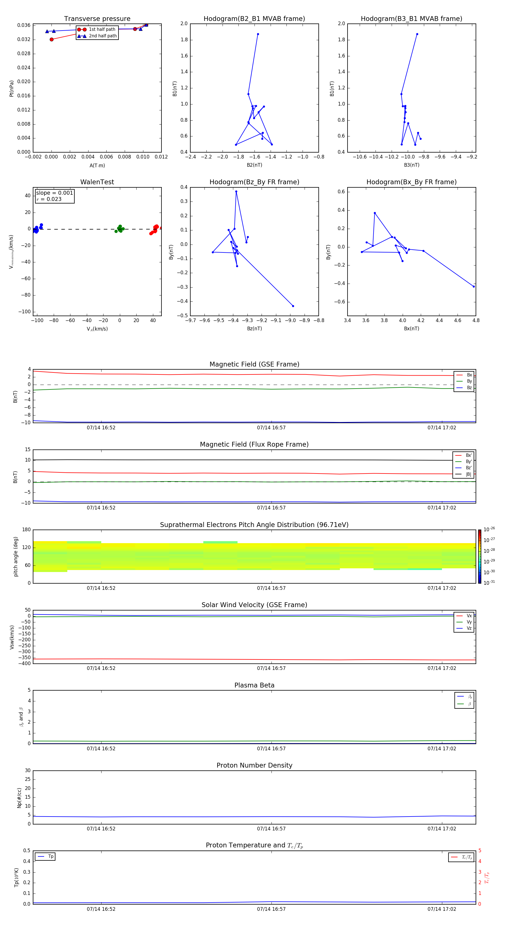Click '07/14 17:02' tick under Proton Temperature panel

(442, 909)
